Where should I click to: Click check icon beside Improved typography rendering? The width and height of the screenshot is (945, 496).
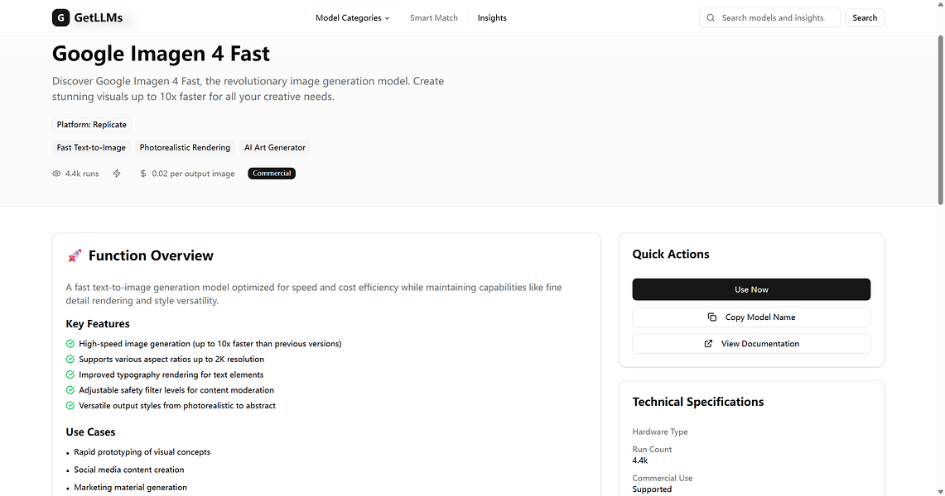click(x=70, y=374)
